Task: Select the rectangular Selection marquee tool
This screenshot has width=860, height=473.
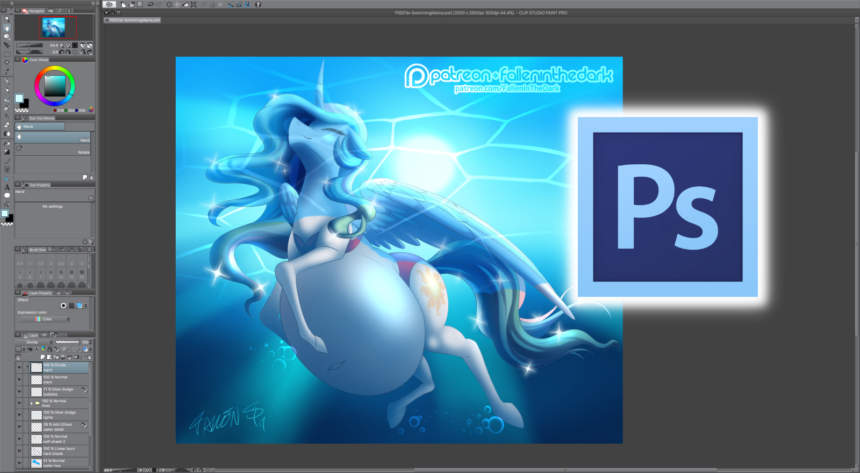Action: [x=7, y=54]
